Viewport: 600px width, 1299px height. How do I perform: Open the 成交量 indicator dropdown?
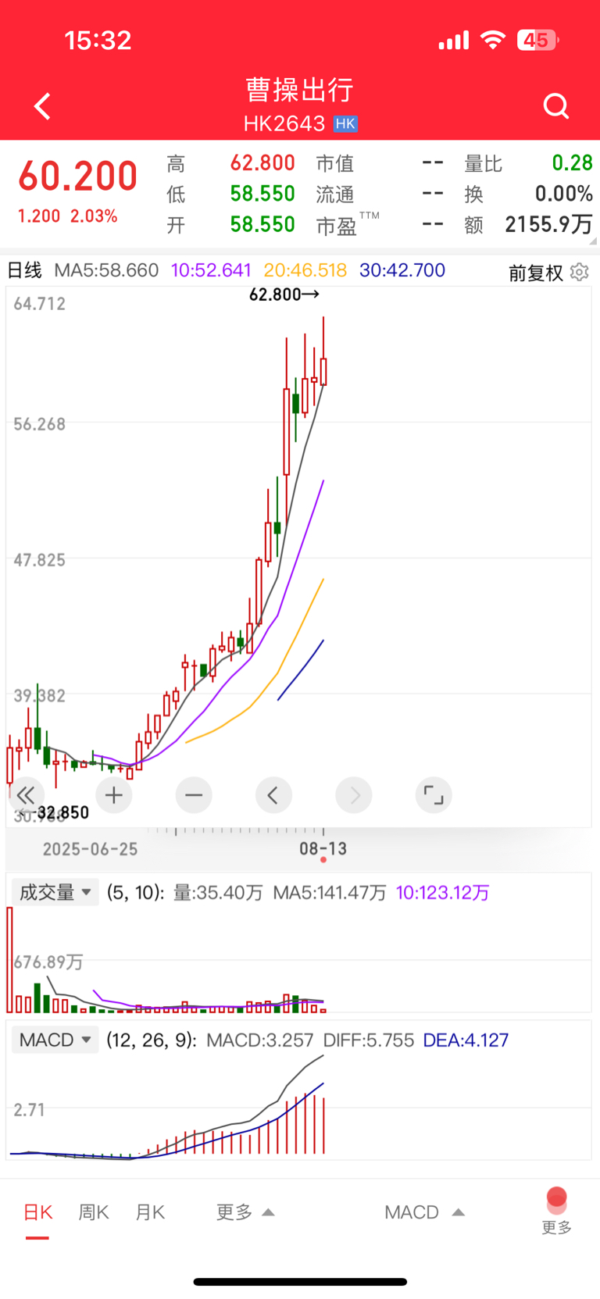click(55, 892)
